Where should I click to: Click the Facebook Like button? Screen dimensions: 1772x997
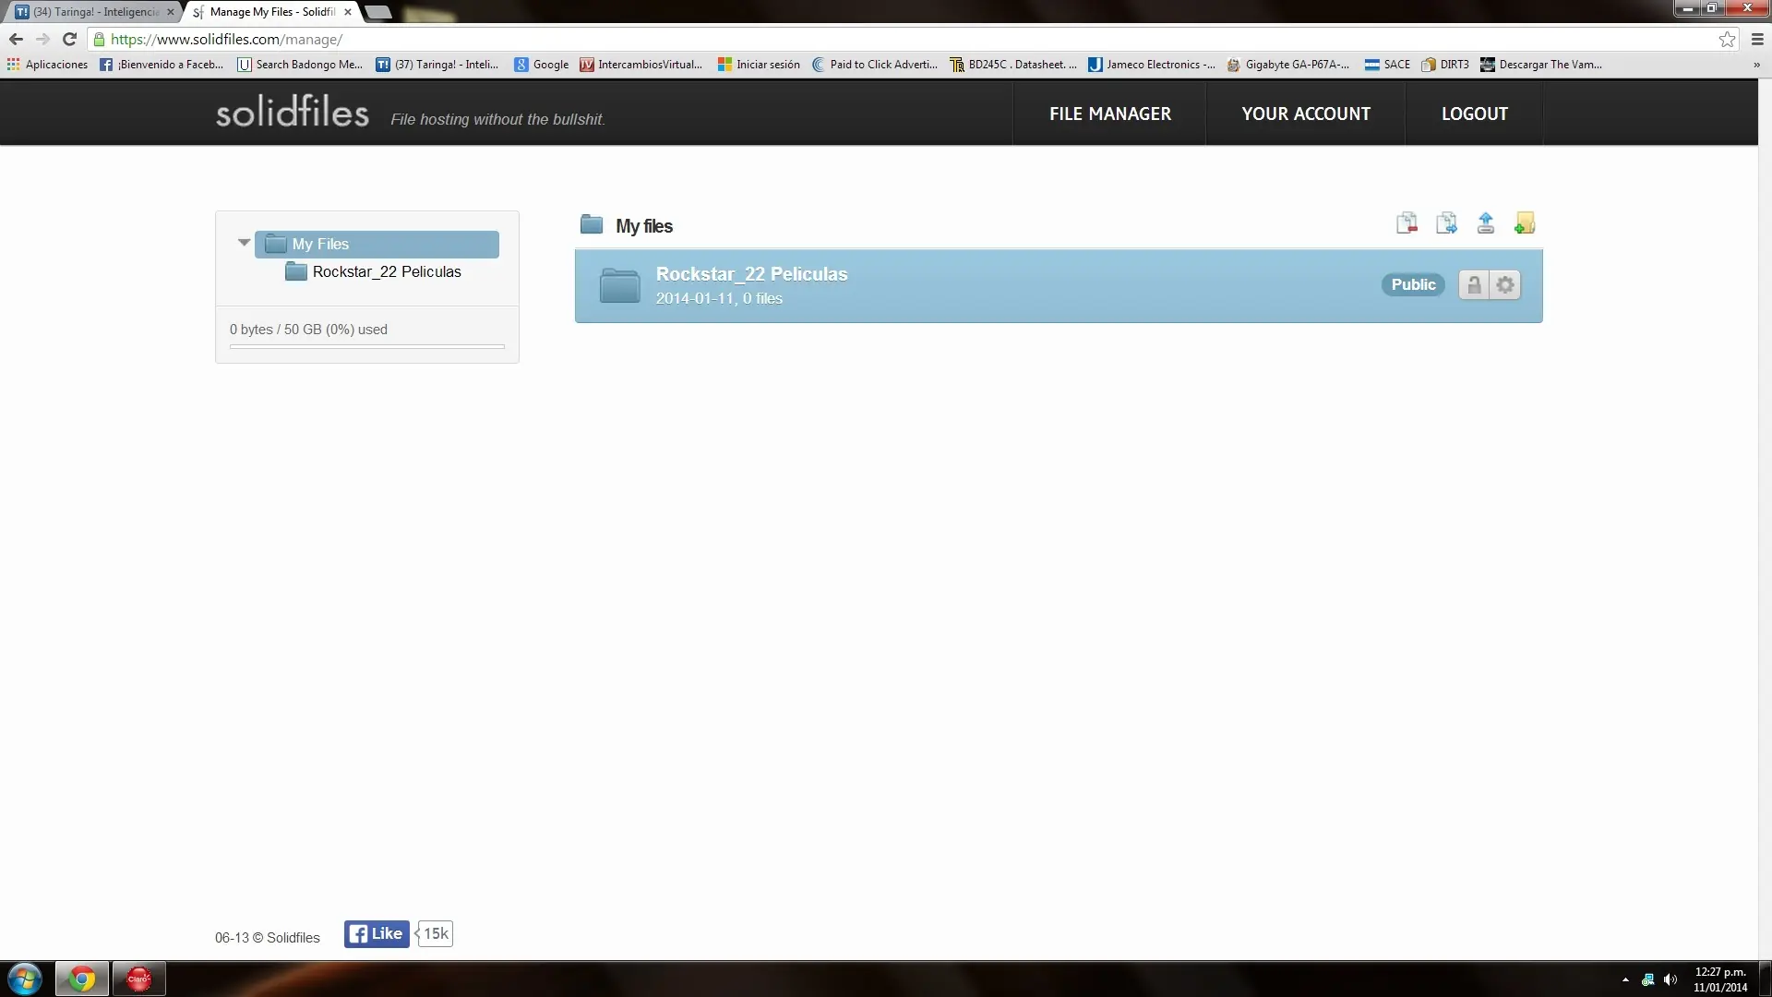(x=377, y=933)
